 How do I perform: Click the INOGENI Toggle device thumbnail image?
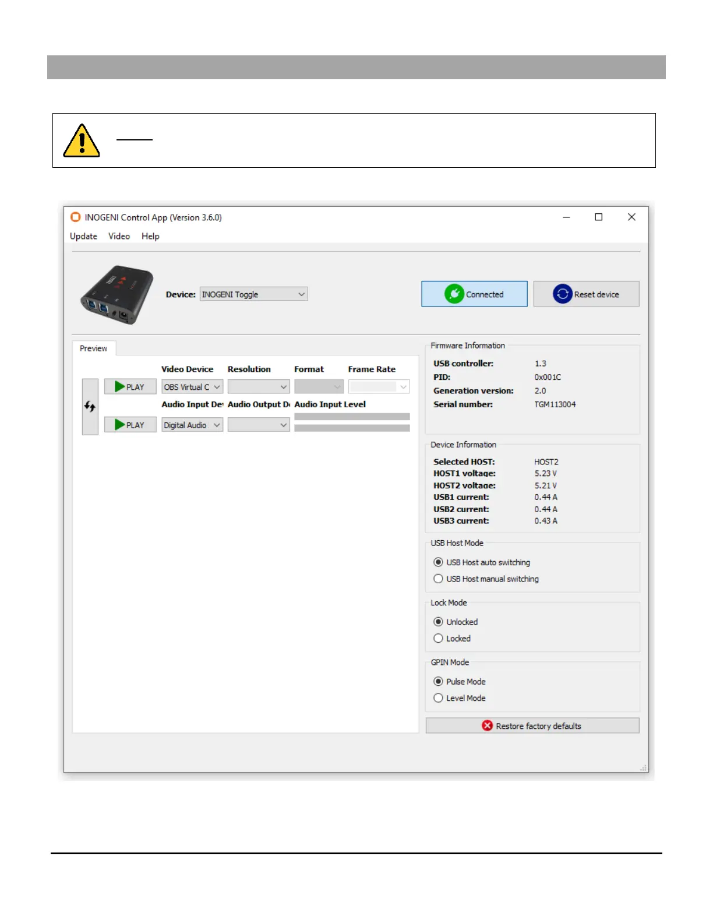[x=117, y=294]
